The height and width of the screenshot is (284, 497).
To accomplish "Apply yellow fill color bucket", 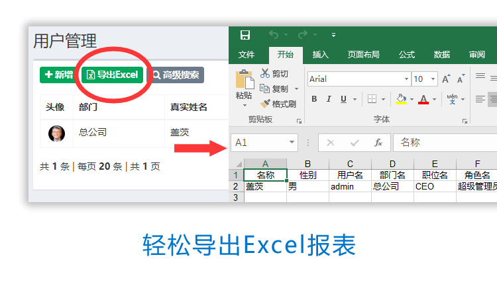I will [x=401, y=99].
